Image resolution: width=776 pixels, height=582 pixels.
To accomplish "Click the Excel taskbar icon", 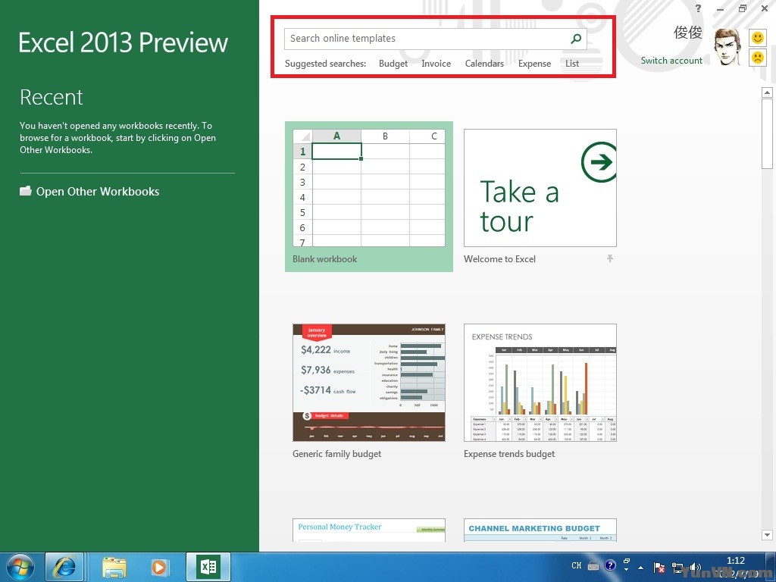I will [208, 567].
